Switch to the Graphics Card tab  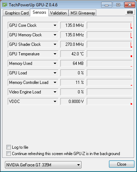click(17, 13)
